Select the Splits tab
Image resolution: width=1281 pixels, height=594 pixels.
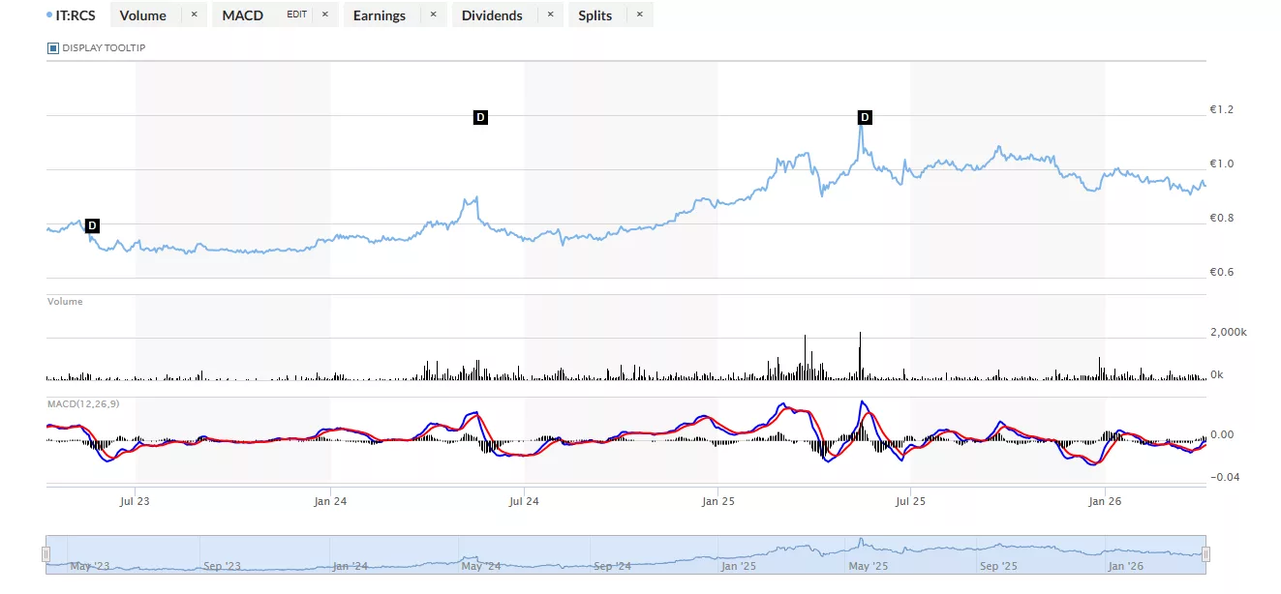coord(595,15)
